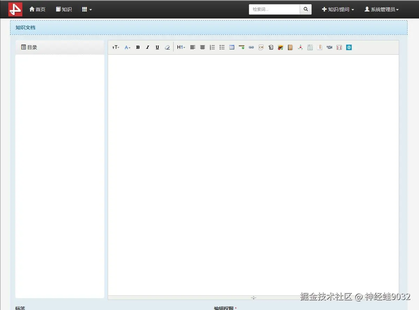419x310 pixels.
Task: Insert a hyperlink
Action: click(x=251, y=47)
